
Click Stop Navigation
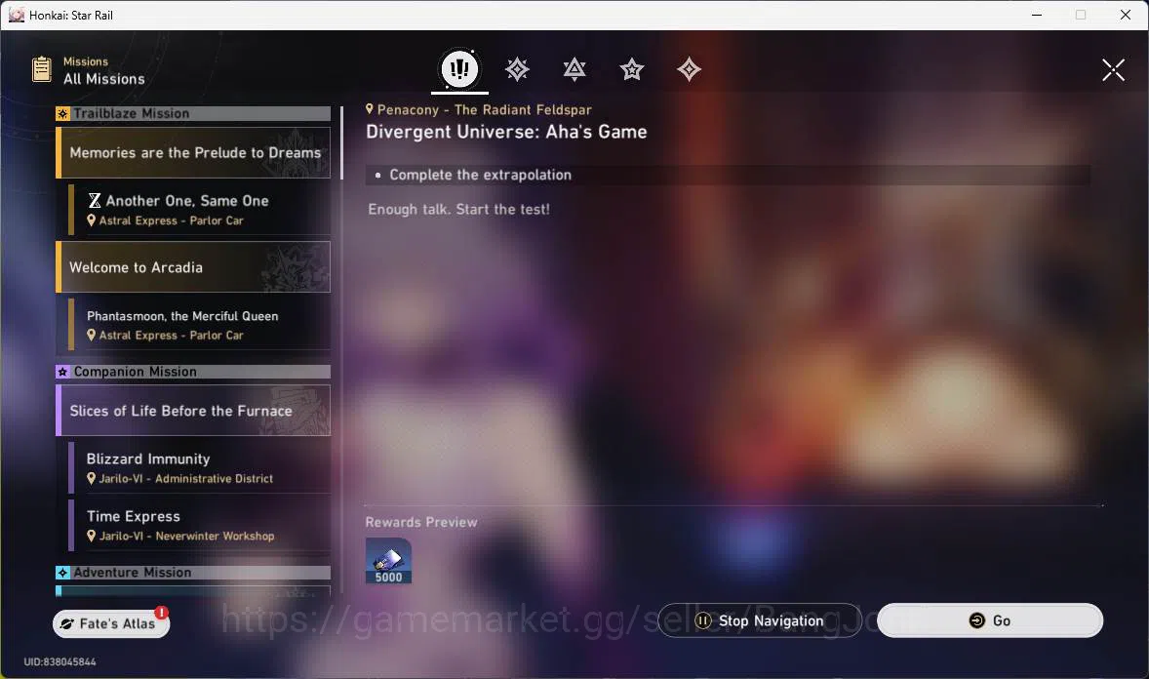[759, 620]
